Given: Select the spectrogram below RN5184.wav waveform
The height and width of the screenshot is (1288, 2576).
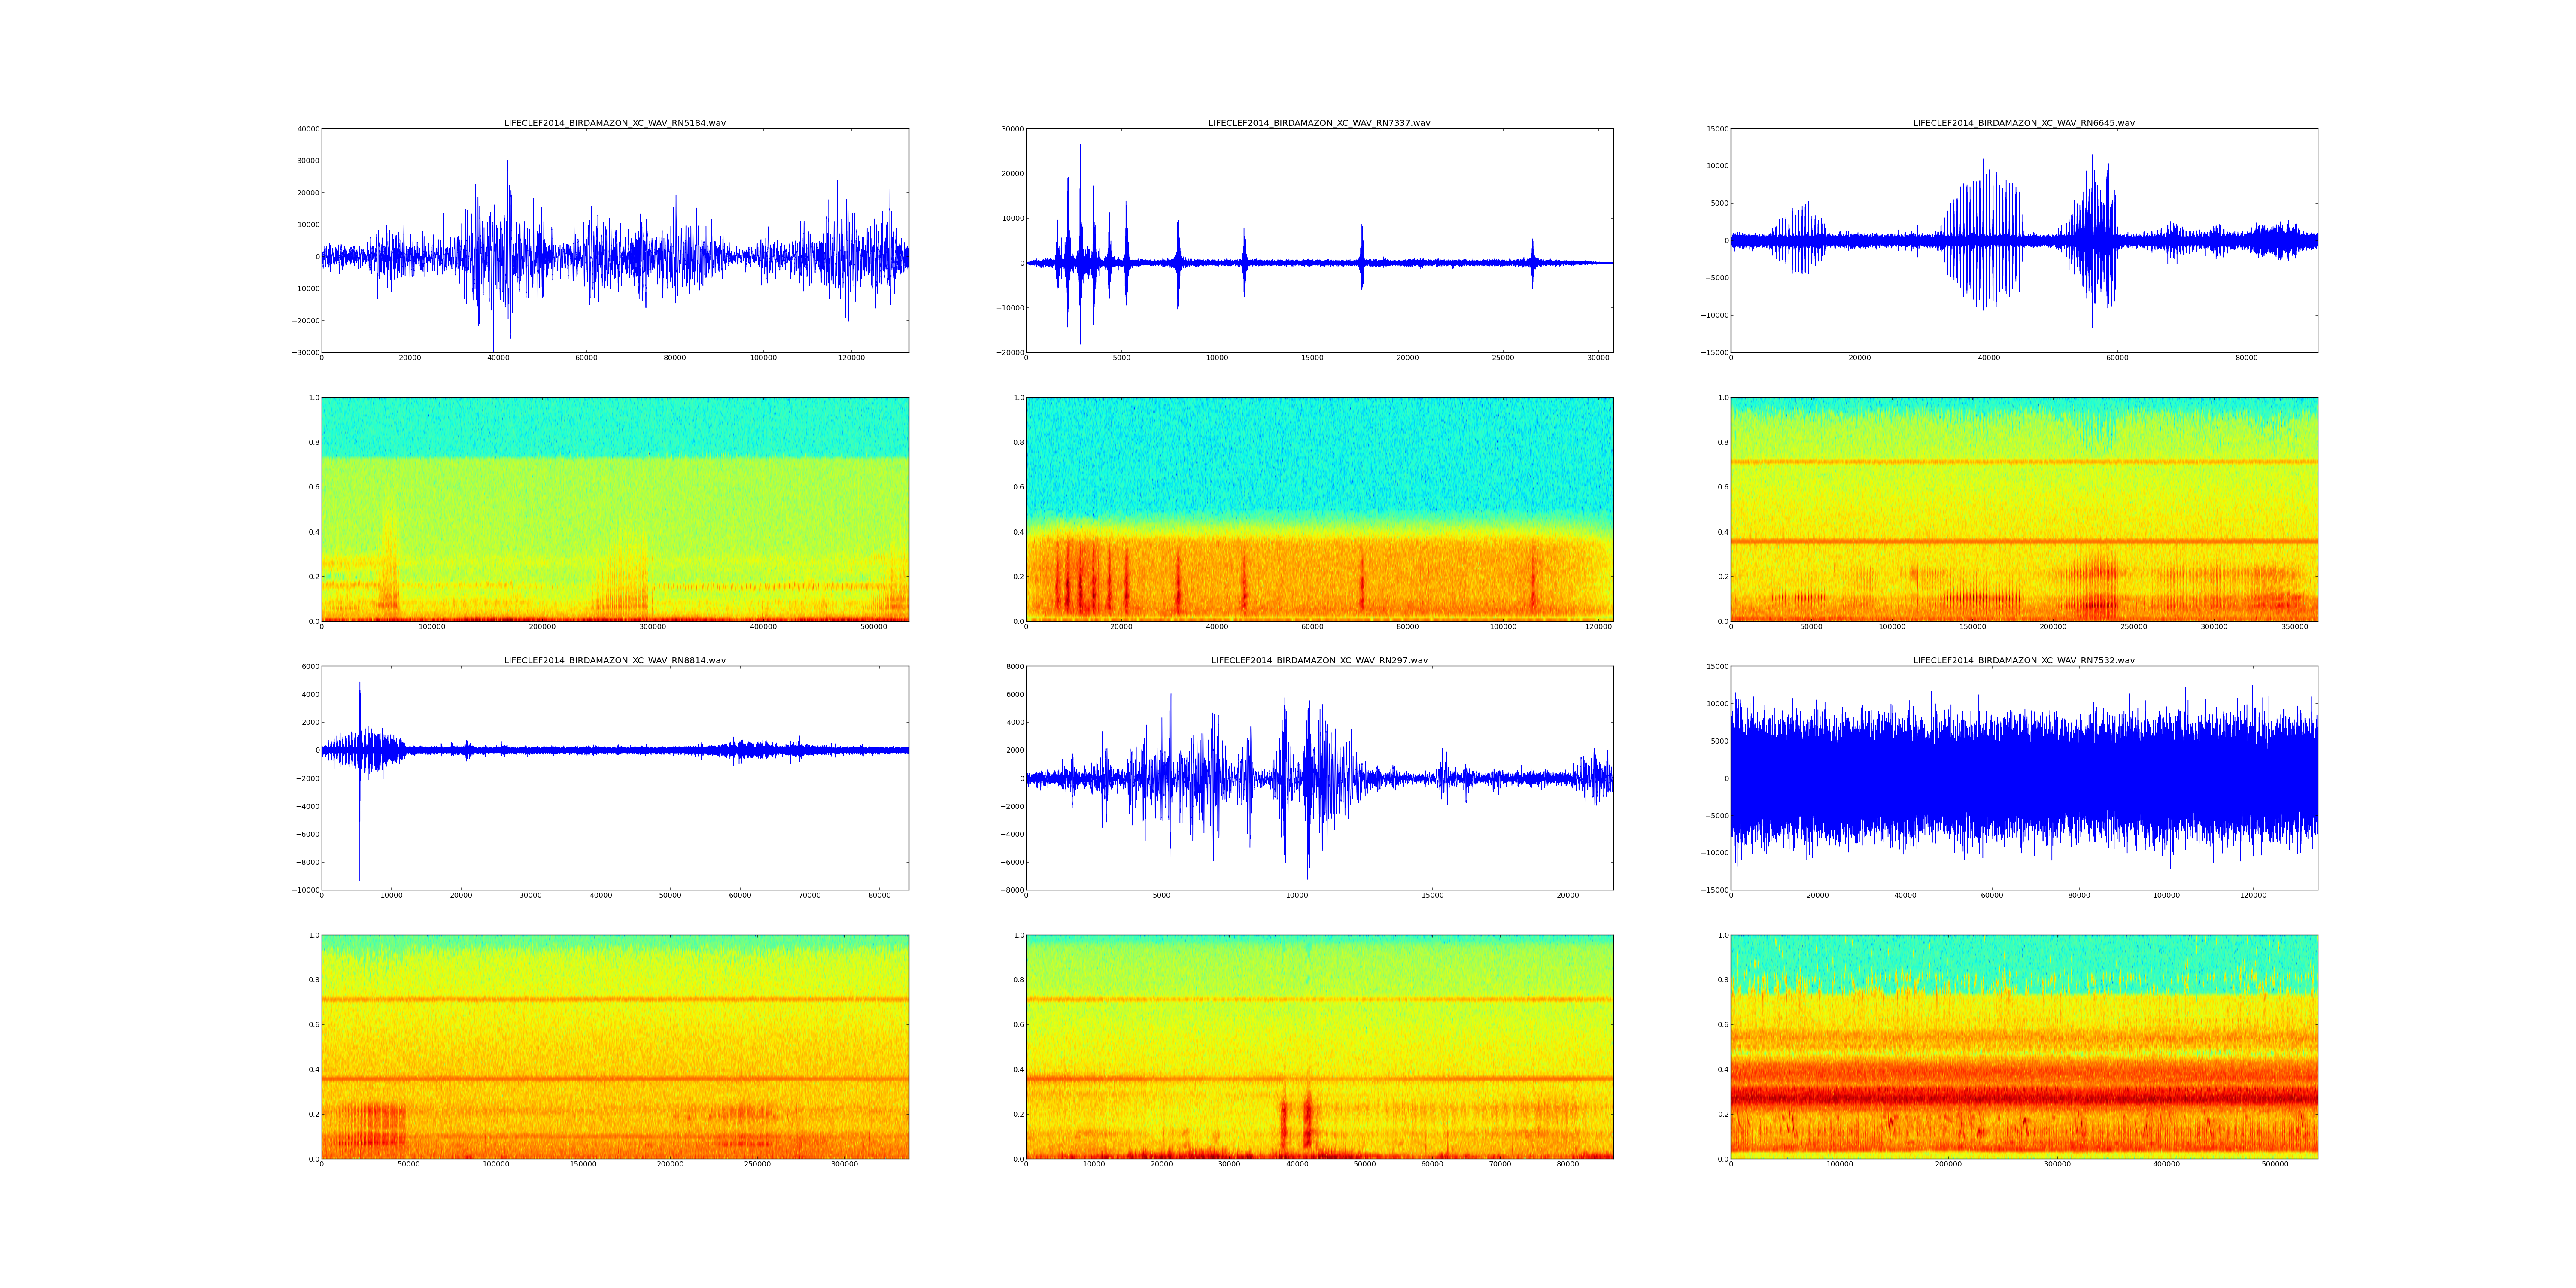Looking at the screenshot, I should 614,509.
